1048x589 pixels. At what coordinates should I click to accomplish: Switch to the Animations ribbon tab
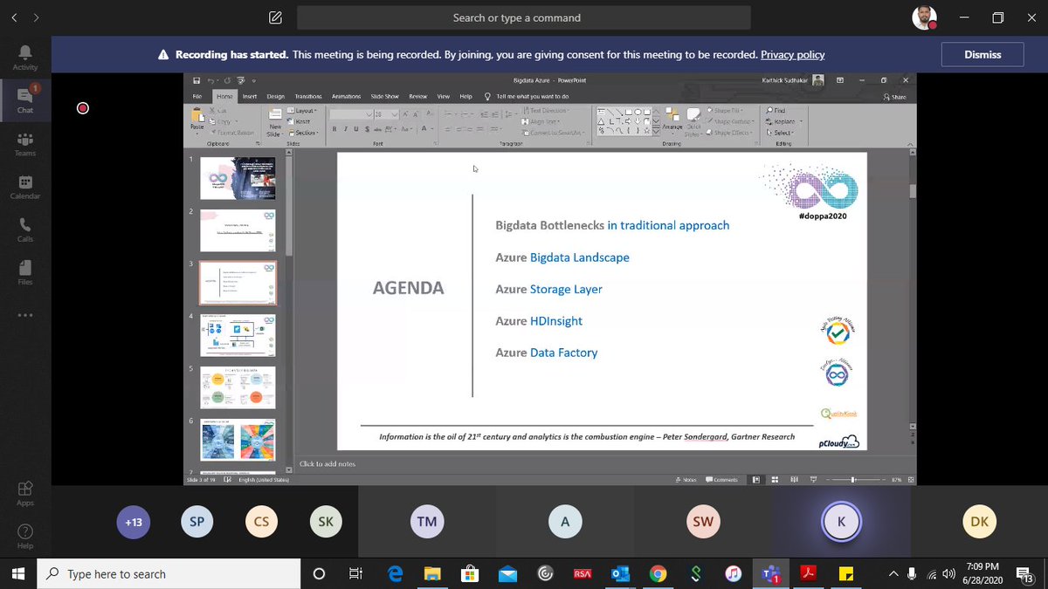click(347, 96)
